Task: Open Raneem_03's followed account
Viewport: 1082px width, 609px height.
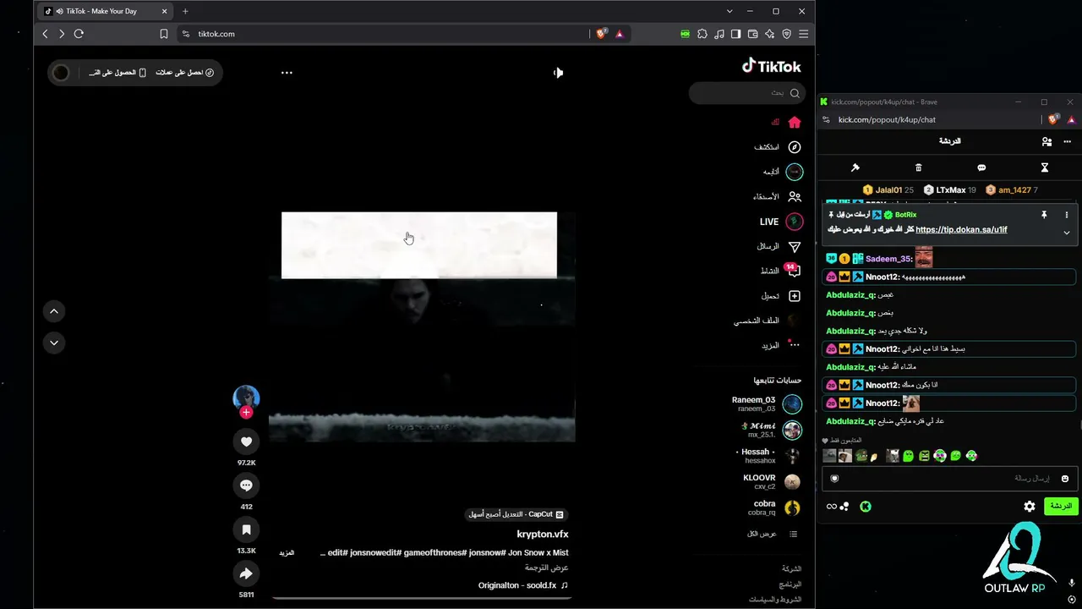Action: pos(767,404)
